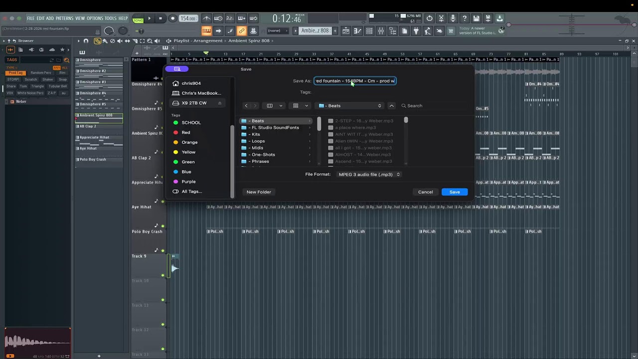Select the pencil draw tool in playlist
638x359 pixels.
(98, 41)
